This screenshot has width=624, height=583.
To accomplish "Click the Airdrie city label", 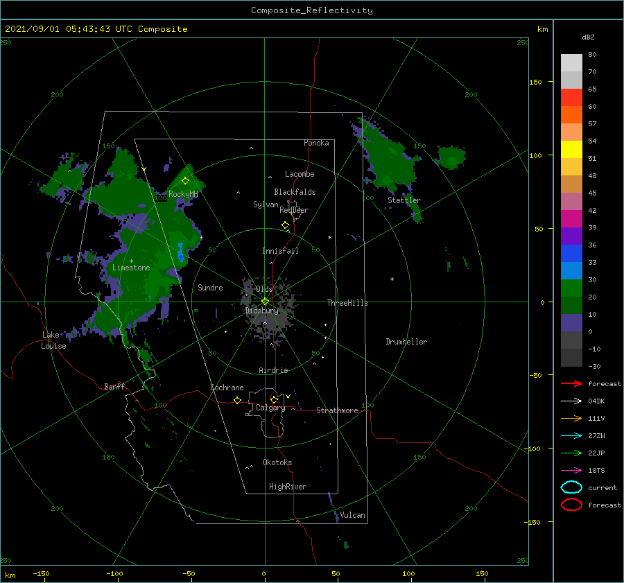I will click(273, 370).
